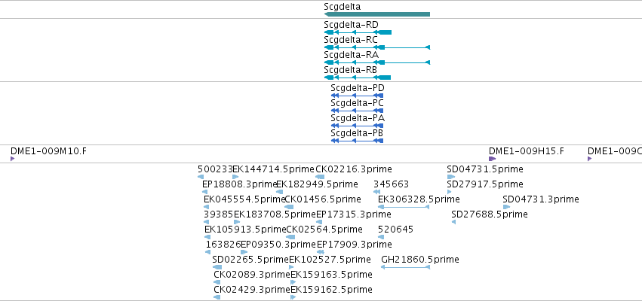Click the GH21860.5prime spliced EST
This screenshot has width=642, height=301.
[x=405, y=267]
